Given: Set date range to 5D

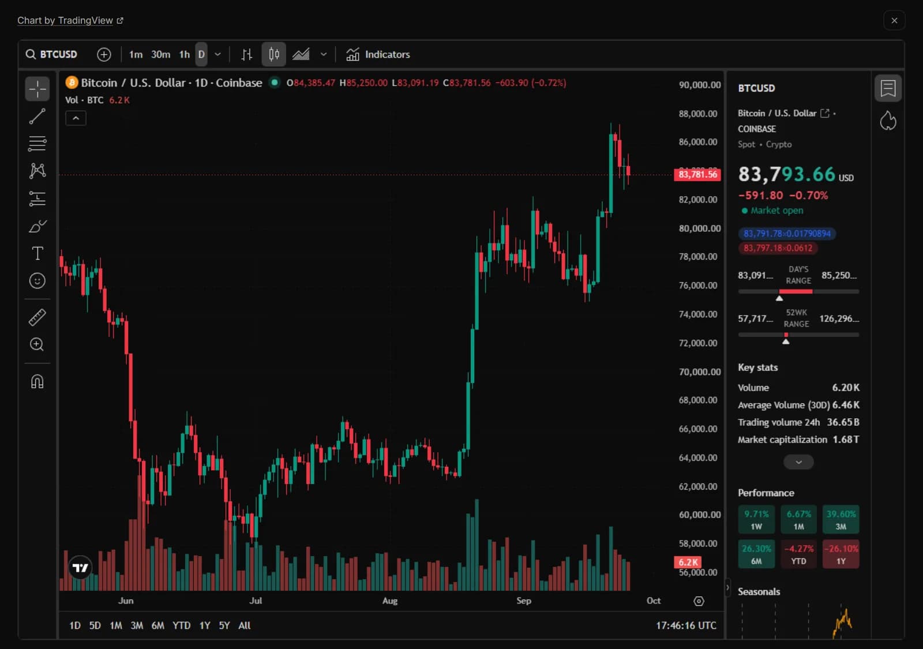Looking at the screenshot, I should pos(95,625).
